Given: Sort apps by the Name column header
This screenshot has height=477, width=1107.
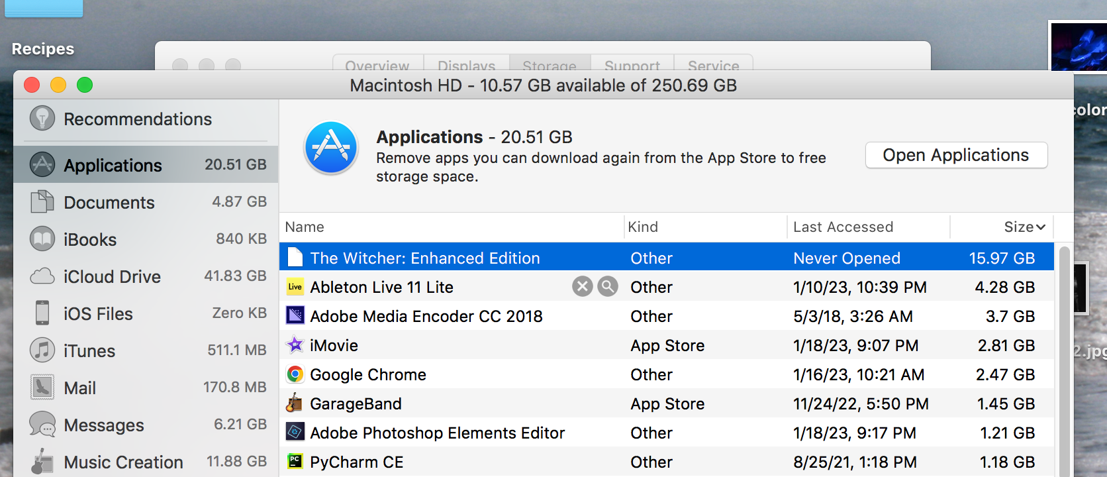Looking at the screenshot, I should coord(305,227).
